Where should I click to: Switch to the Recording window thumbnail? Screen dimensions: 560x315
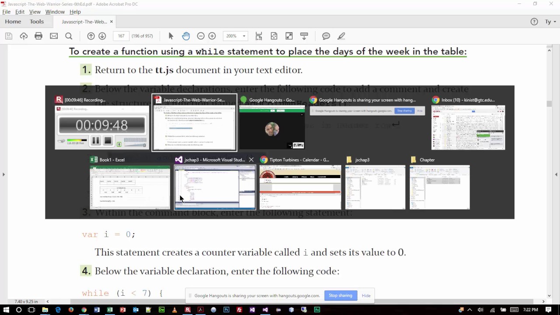click(x=102, y=122)
